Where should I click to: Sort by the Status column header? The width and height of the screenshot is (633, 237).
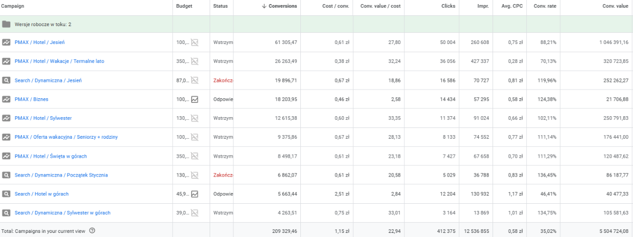pos(220,6)
